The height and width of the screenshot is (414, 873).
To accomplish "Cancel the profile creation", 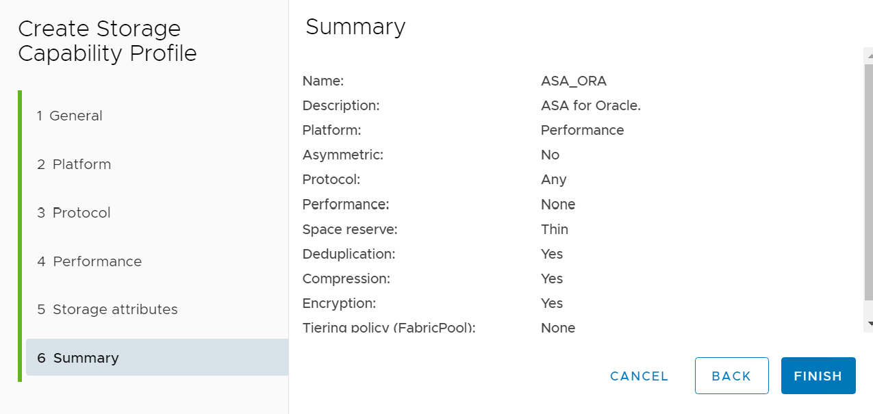I will [x=639, y=376].
